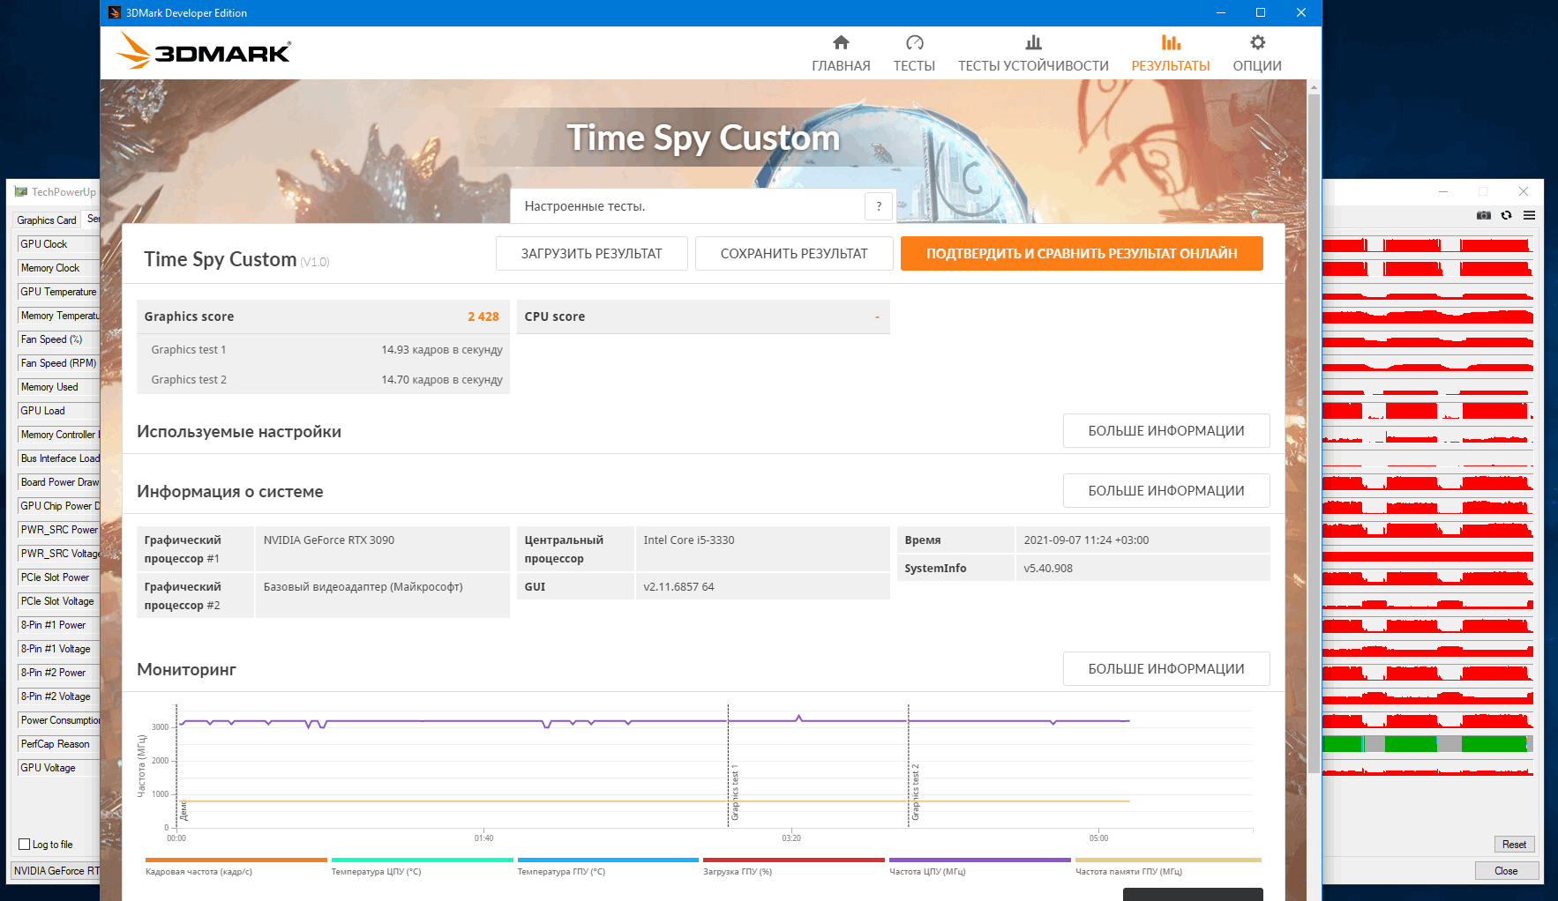Image resolution: width=1558 pixels, height=901 pixels.
Task: Click the GUI version v2.11.6857 64
Action: coord(762,586)
